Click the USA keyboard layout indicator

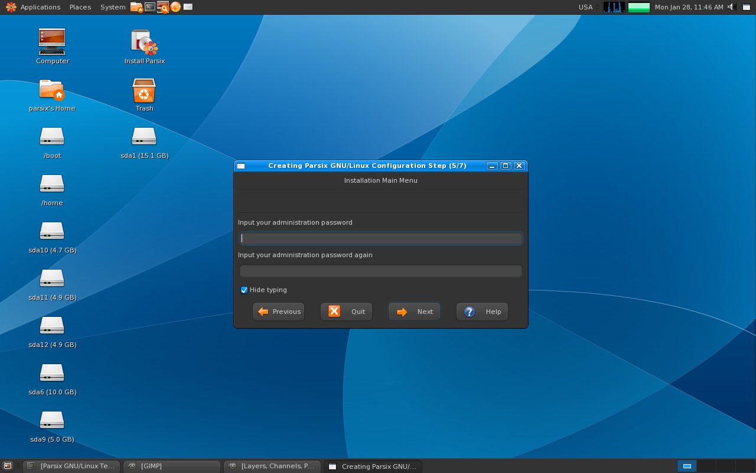point(585,7)
